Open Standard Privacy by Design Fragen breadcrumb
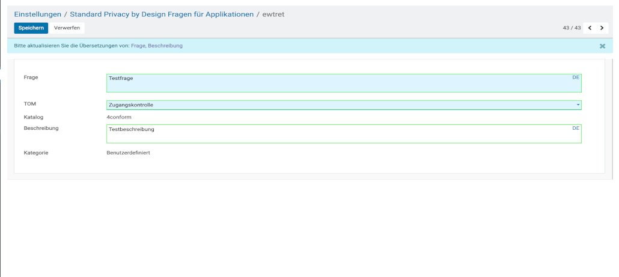Screen dimensions: 619x277 [x=162, y=14]
